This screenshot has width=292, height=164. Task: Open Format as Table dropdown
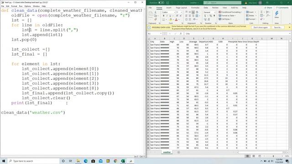[x=227, y=15]
